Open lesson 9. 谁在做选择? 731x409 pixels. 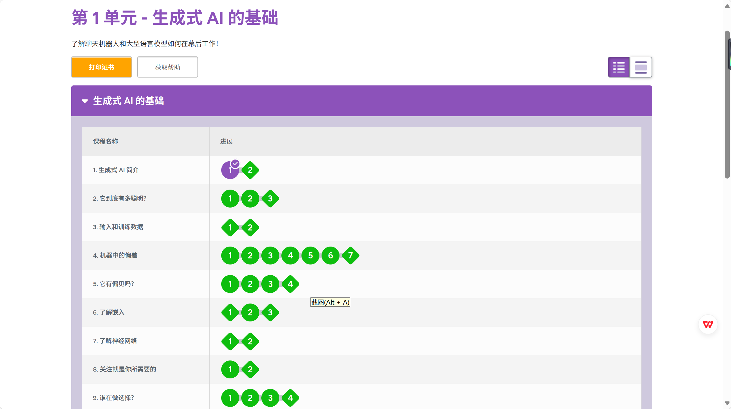click(x=113, y=398)
